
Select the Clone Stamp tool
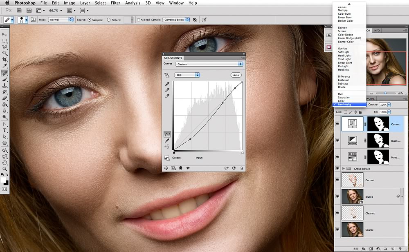click(4, 86)
